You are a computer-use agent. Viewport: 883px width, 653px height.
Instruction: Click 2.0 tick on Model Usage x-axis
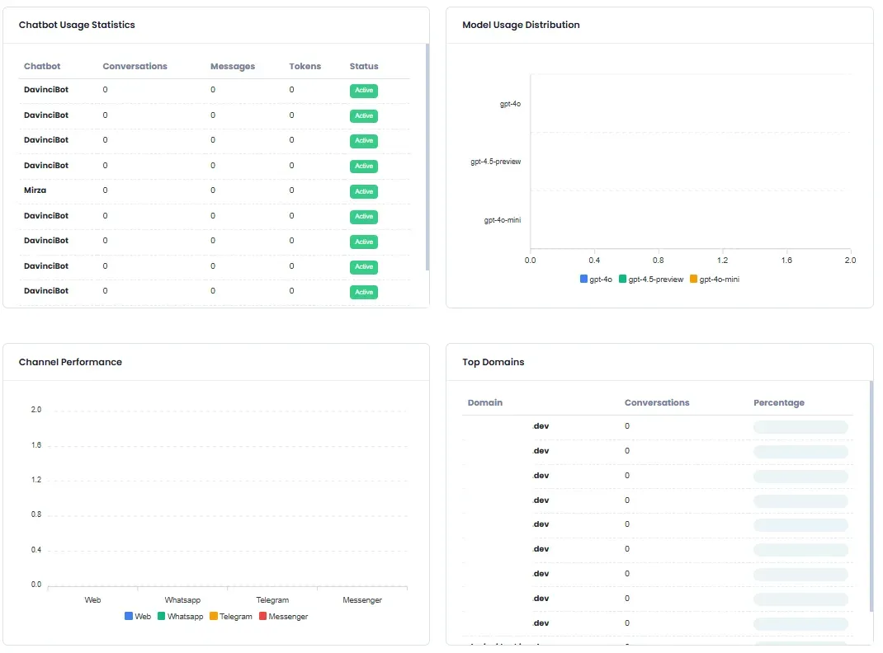pos(850,261)
